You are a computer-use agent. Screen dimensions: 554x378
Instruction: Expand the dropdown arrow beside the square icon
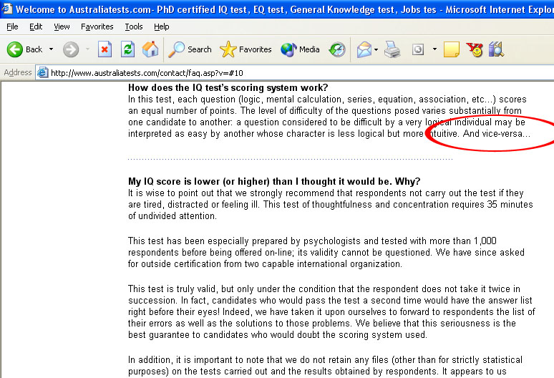pos(434,49)
